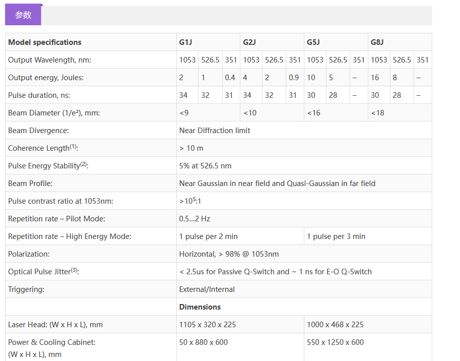Click the External/Internal triggering value
Image resolution: width=460 pixels, height=361 pixels.
pyautogui.click(x=207, y=289)
